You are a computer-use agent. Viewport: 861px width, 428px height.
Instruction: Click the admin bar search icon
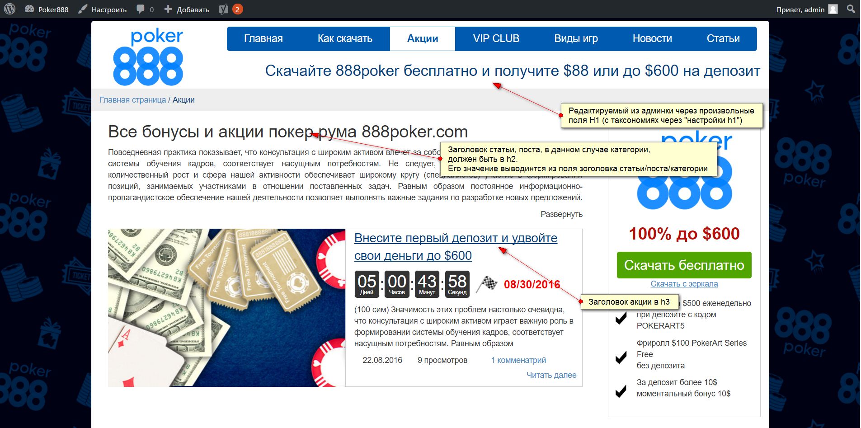click(851, 9)
